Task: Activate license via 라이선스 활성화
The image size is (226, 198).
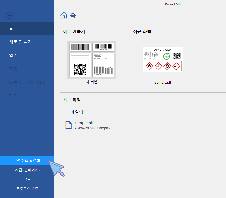Action: tap(27, 161)
